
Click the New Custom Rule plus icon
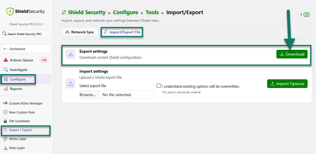[x=5, y=112]
